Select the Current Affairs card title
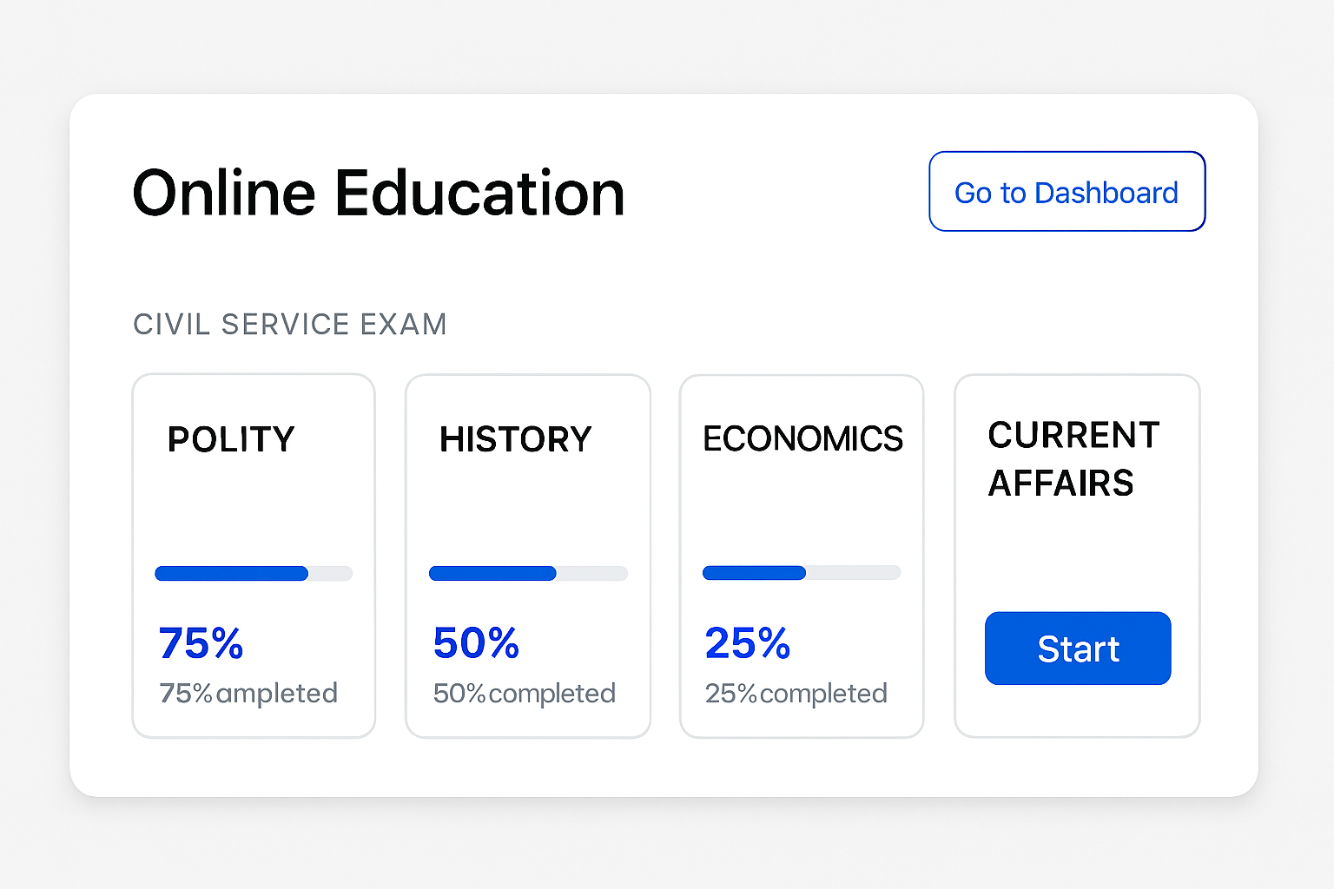The width and height of the screenshot is (1334, 889). (1073, 458)
